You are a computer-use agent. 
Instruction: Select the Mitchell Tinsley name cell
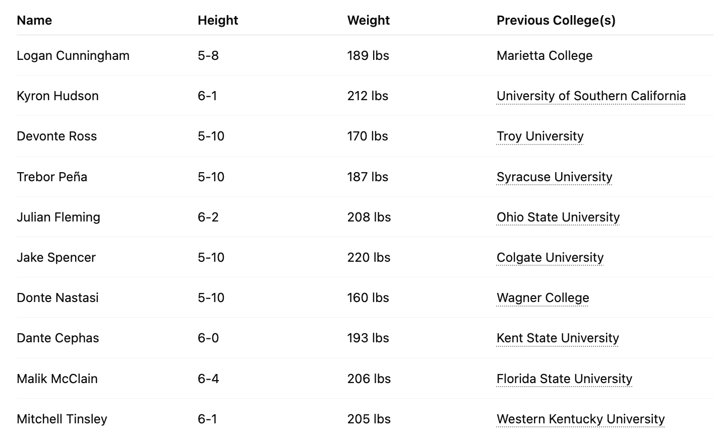point(62,419)
